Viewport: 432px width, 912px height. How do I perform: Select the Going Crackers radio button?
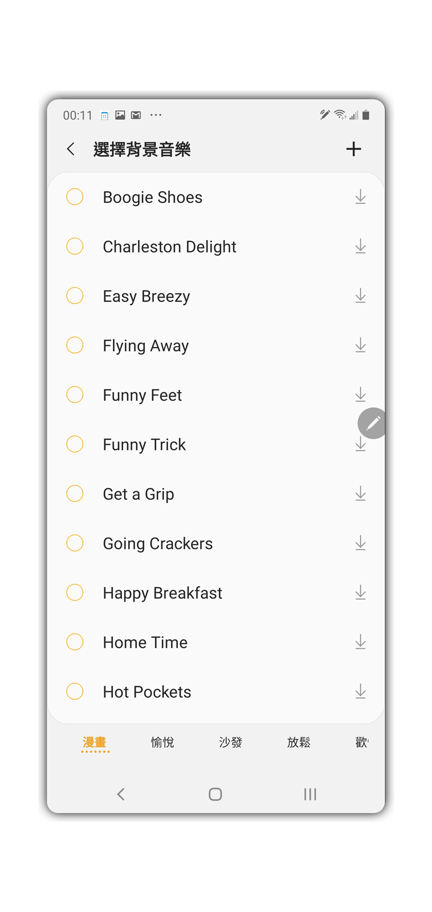click(75, 543)
